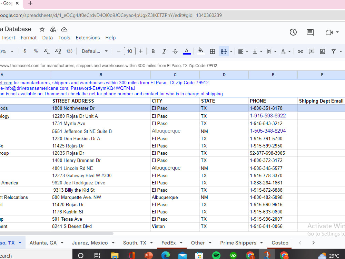
Task: Open the Insert menu
Action: [9, 38]
